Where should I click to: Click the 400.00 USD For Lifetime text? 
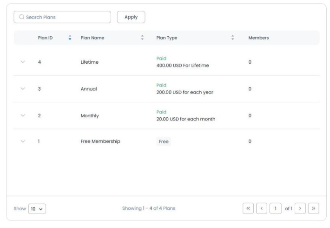pyautogui.click(x=183, y=65)
